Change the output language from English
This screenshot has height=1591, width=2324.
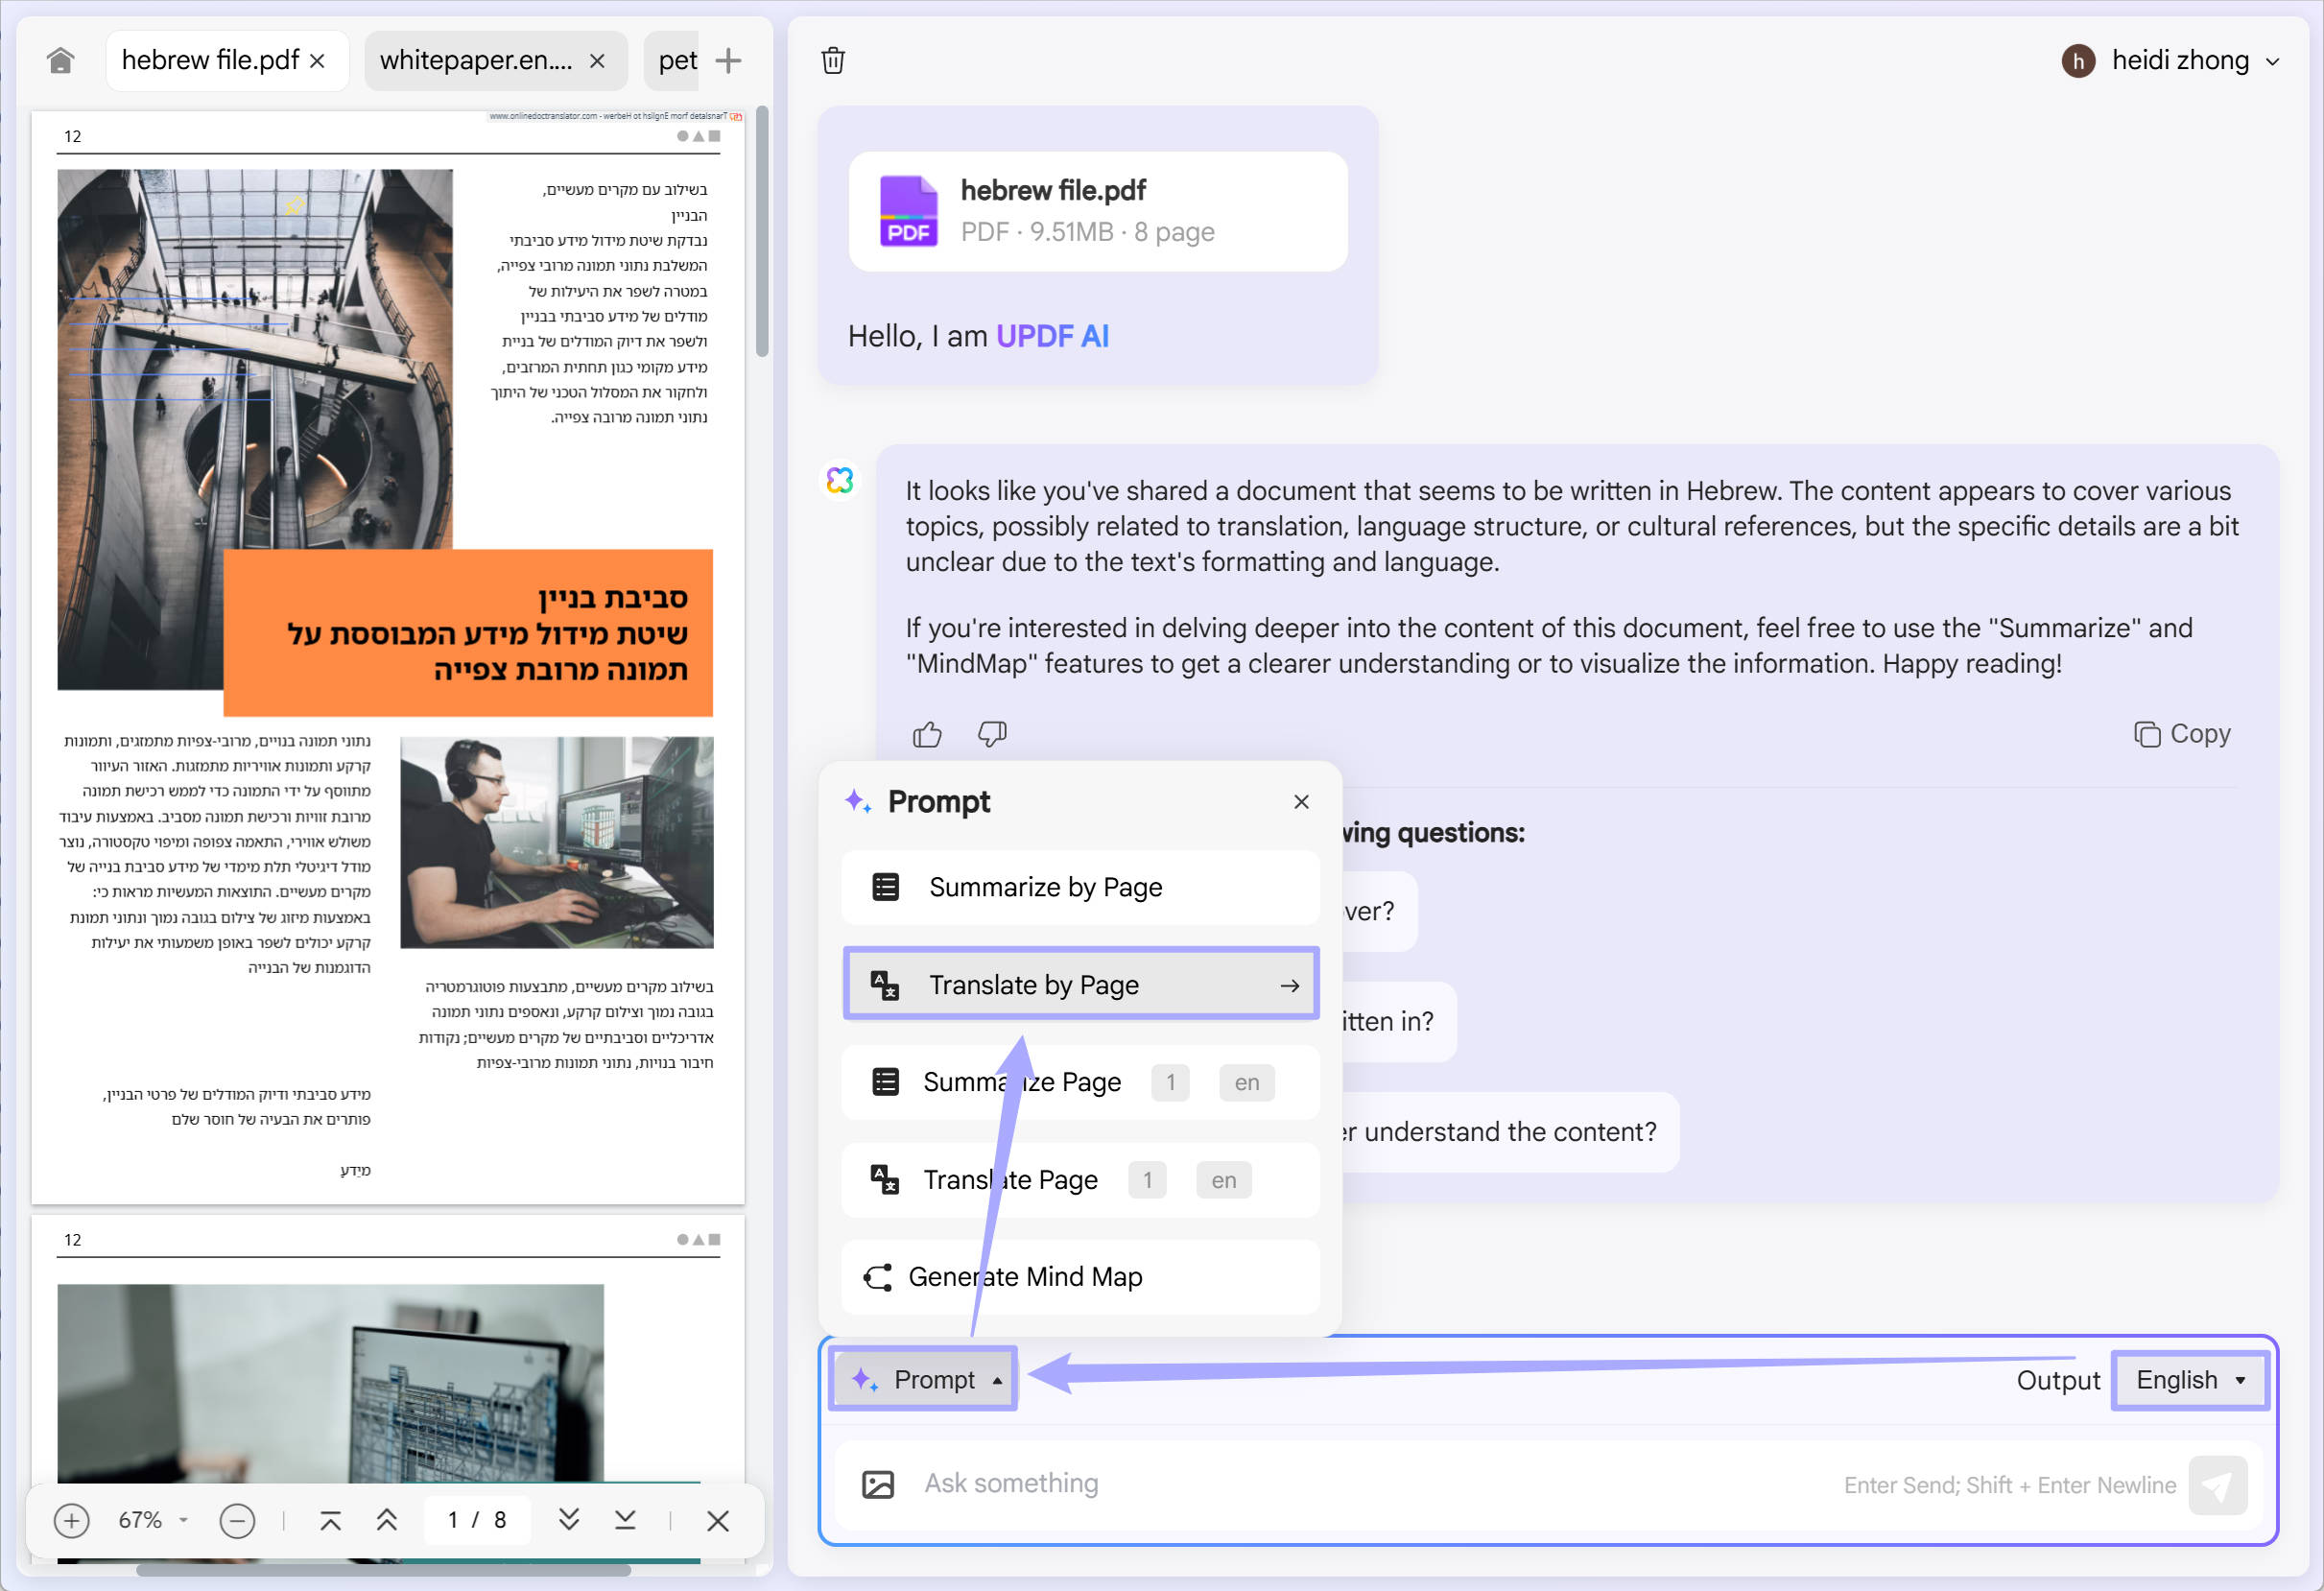tap(2189, 1380)
